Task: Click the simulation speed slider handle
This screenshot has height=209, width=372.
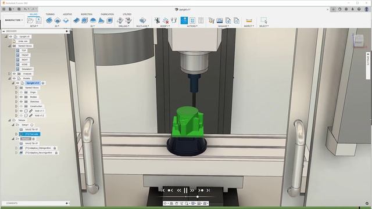Action: click(198, 197)
